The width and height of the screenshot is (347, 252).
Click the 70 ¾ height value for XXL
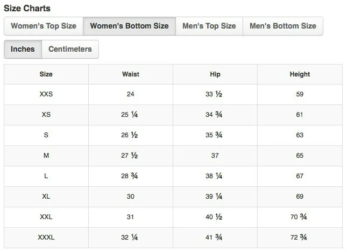(x=299, y=217)
